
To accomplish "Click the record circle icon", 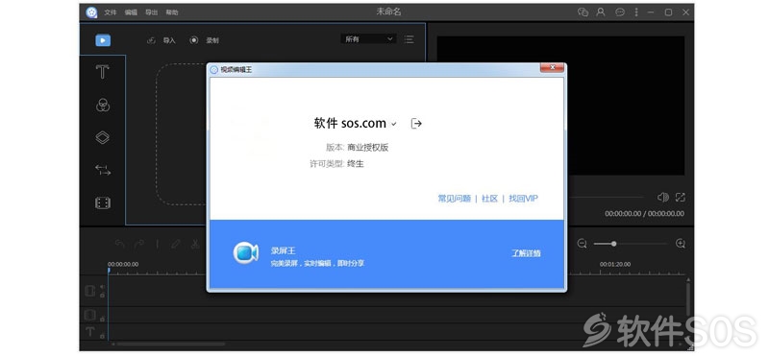I will pos(194,40).
